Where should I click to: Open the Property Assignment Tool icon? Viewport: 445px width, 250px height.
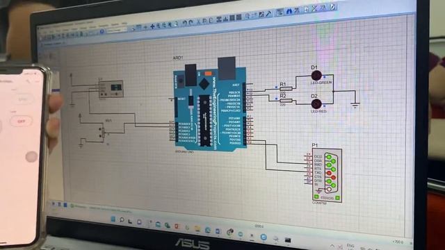(x=297, y=10)
